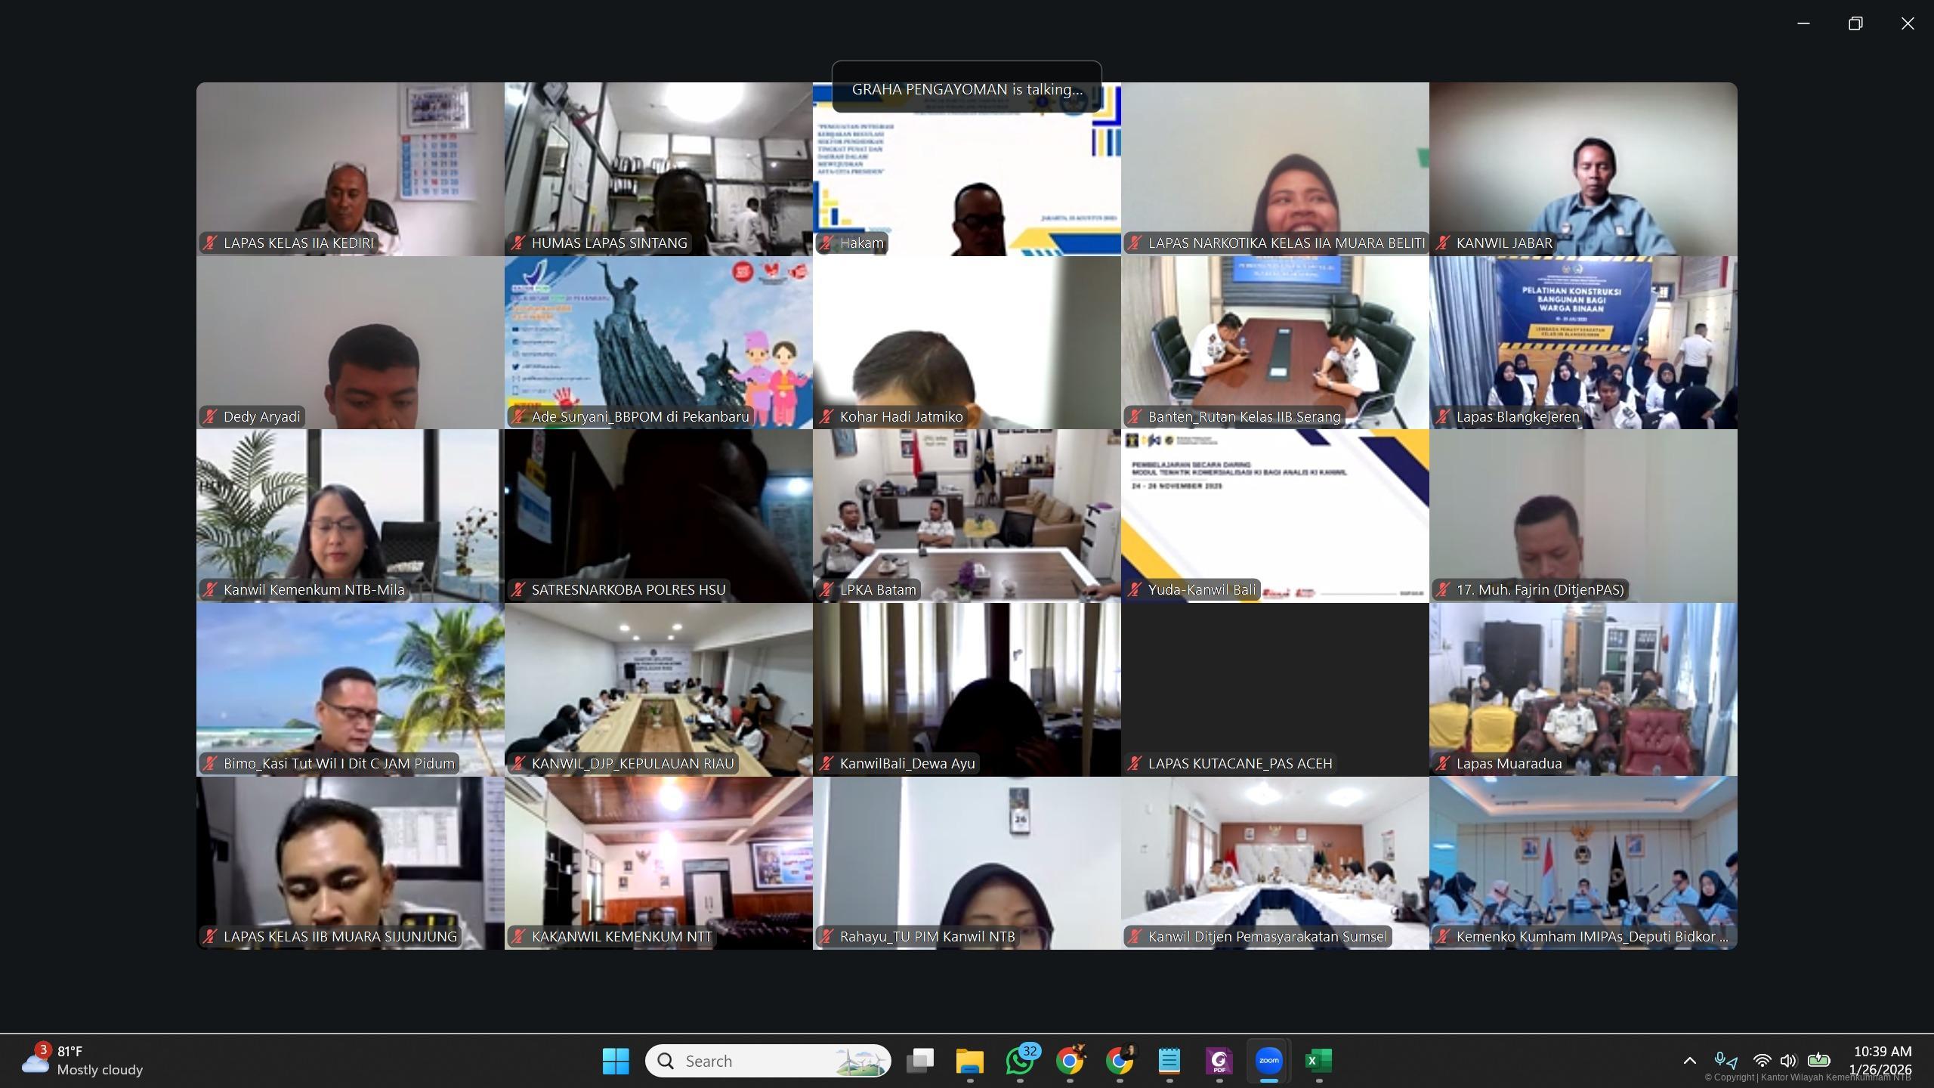
Task: Open the PDF reader taskbar icon
Action: click(1219, 1061)
